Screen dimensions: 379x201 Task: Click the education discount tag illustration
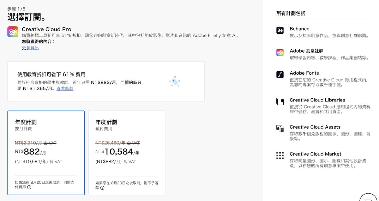(174, 81)
